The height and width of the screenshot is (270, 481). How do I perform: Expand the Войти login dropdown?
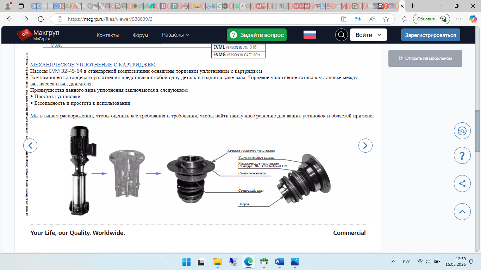(x=368, y=35)
